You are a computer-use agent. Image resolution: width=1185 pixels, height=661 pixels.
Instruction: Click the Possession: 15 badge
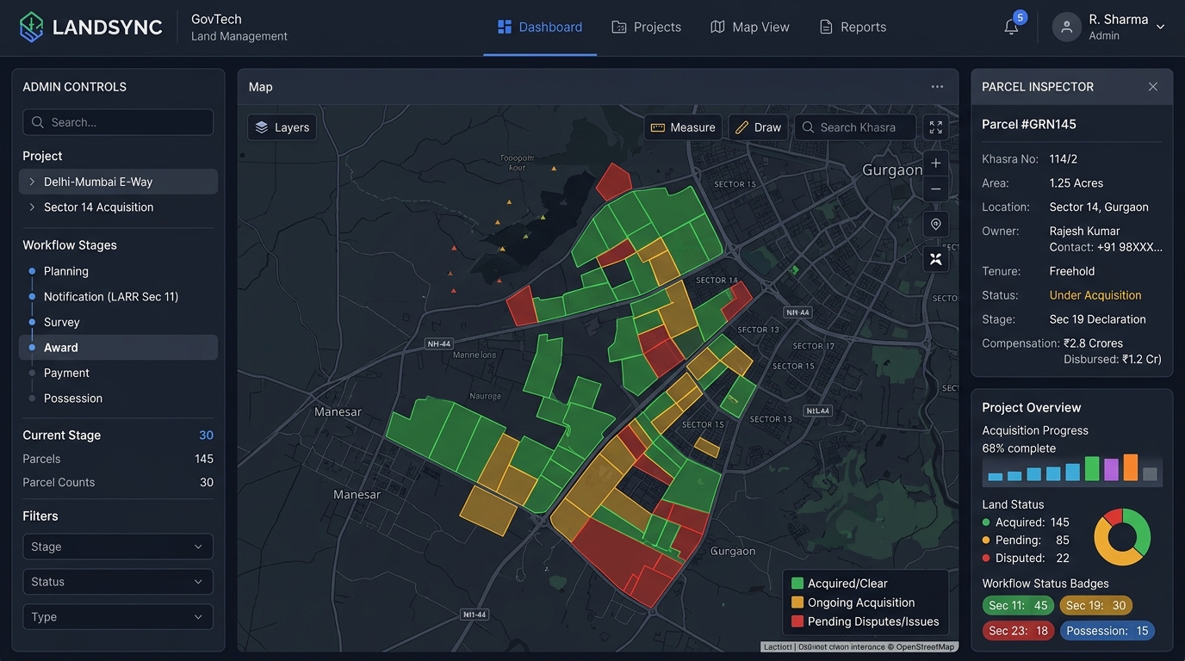1107,631
